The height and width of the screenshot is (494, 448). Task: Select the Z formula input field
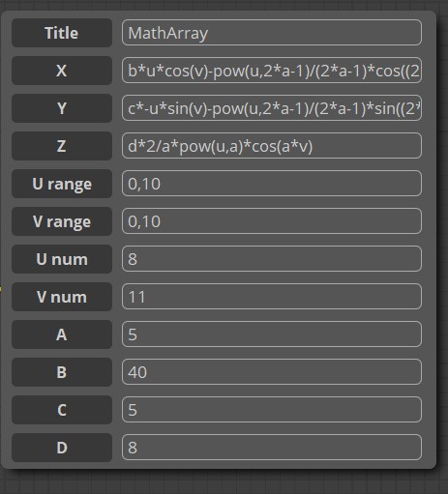pyautogui.click(x=272, y=146)
